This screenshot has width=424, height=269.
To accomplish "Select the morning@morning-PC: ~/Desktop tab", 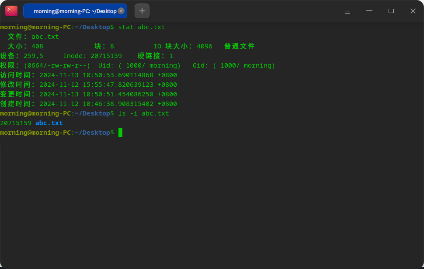I will pos(75,11).
